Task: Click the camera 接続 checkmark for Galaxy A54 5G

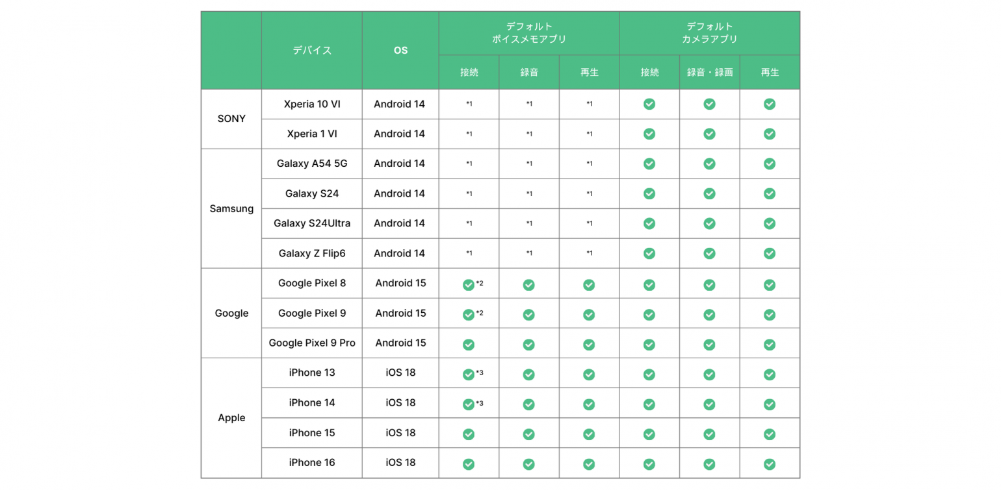Action: click(649, 164)
